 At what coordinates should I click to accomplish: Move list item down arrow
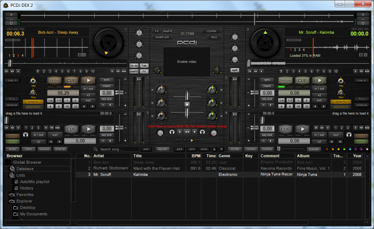pyautogui.click(x=221, y=149)
